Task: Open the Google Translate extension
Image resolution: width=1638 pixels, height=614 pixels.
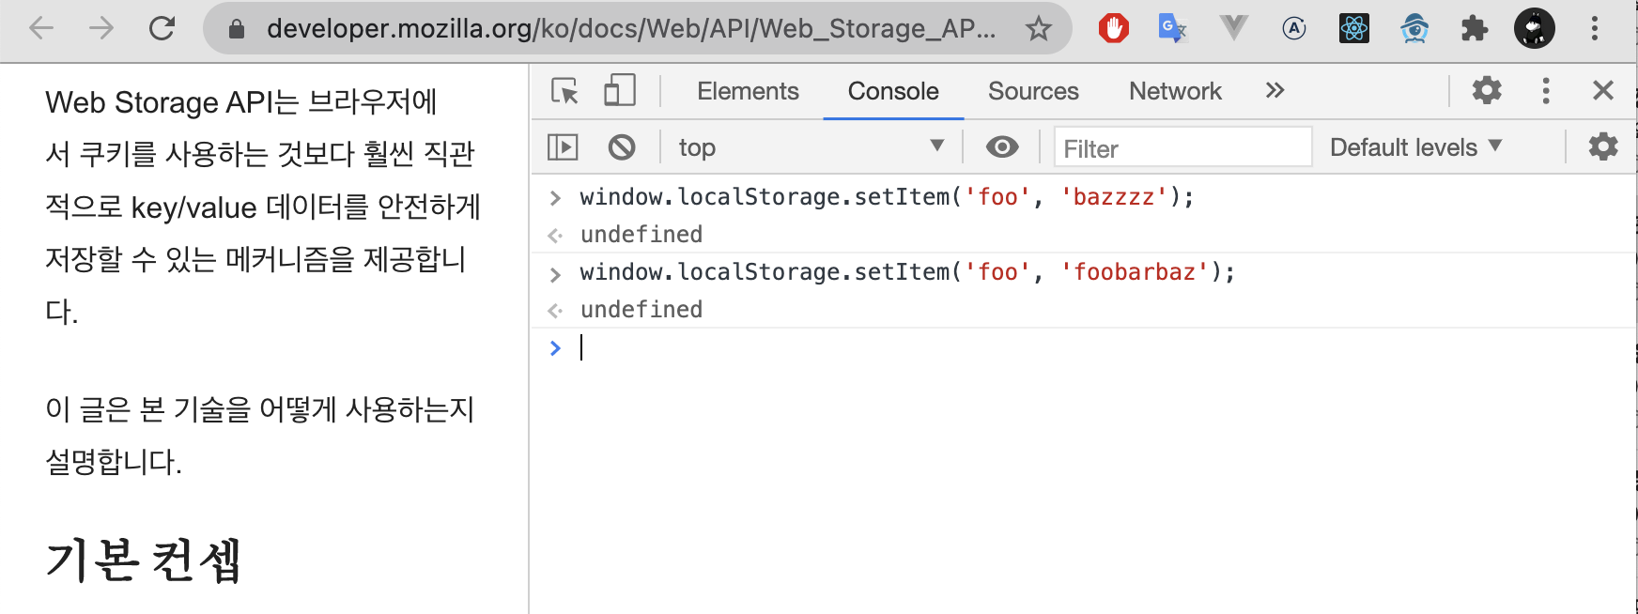Action: 1172,28
